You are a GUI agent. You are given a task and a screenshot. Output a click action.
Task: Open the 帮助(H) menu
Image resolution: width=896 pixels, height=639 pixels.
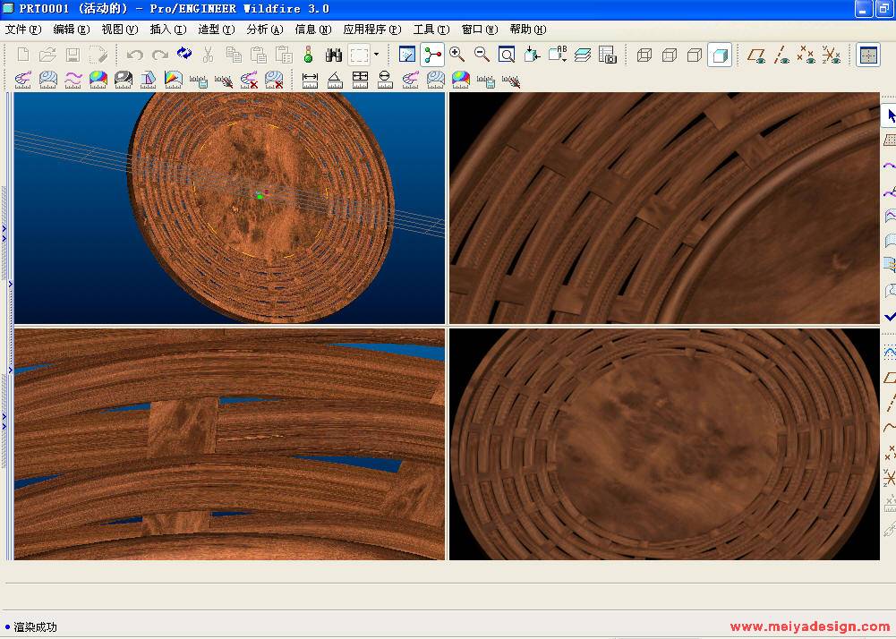coord(527,30)
